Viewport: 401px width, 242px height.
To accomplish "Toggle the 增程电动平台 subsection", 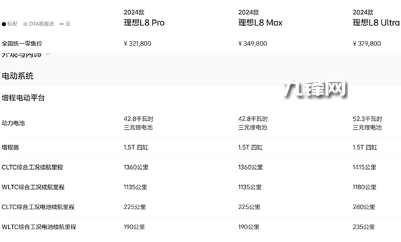I will (23, 98).
